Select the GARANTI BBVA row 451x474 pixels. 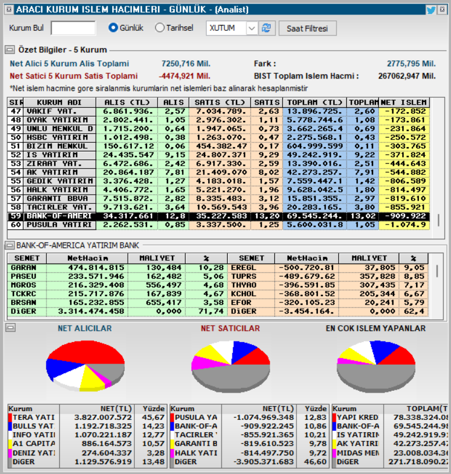pos(218,199)
